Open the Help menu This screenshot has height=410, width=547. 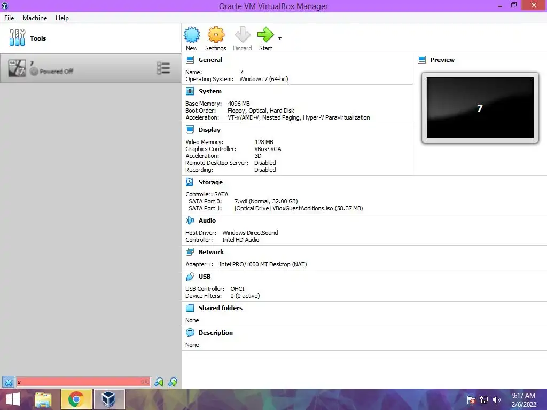pyautogui.click(x=62, y=18)
